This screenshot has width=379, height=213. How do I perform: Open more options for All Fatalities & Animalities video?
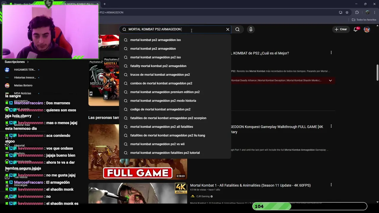[331, 185]
